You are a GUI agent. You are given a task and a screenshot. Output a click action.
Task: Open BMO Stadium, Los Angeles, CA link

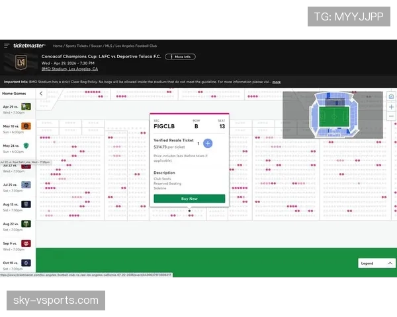pos(69,69)
